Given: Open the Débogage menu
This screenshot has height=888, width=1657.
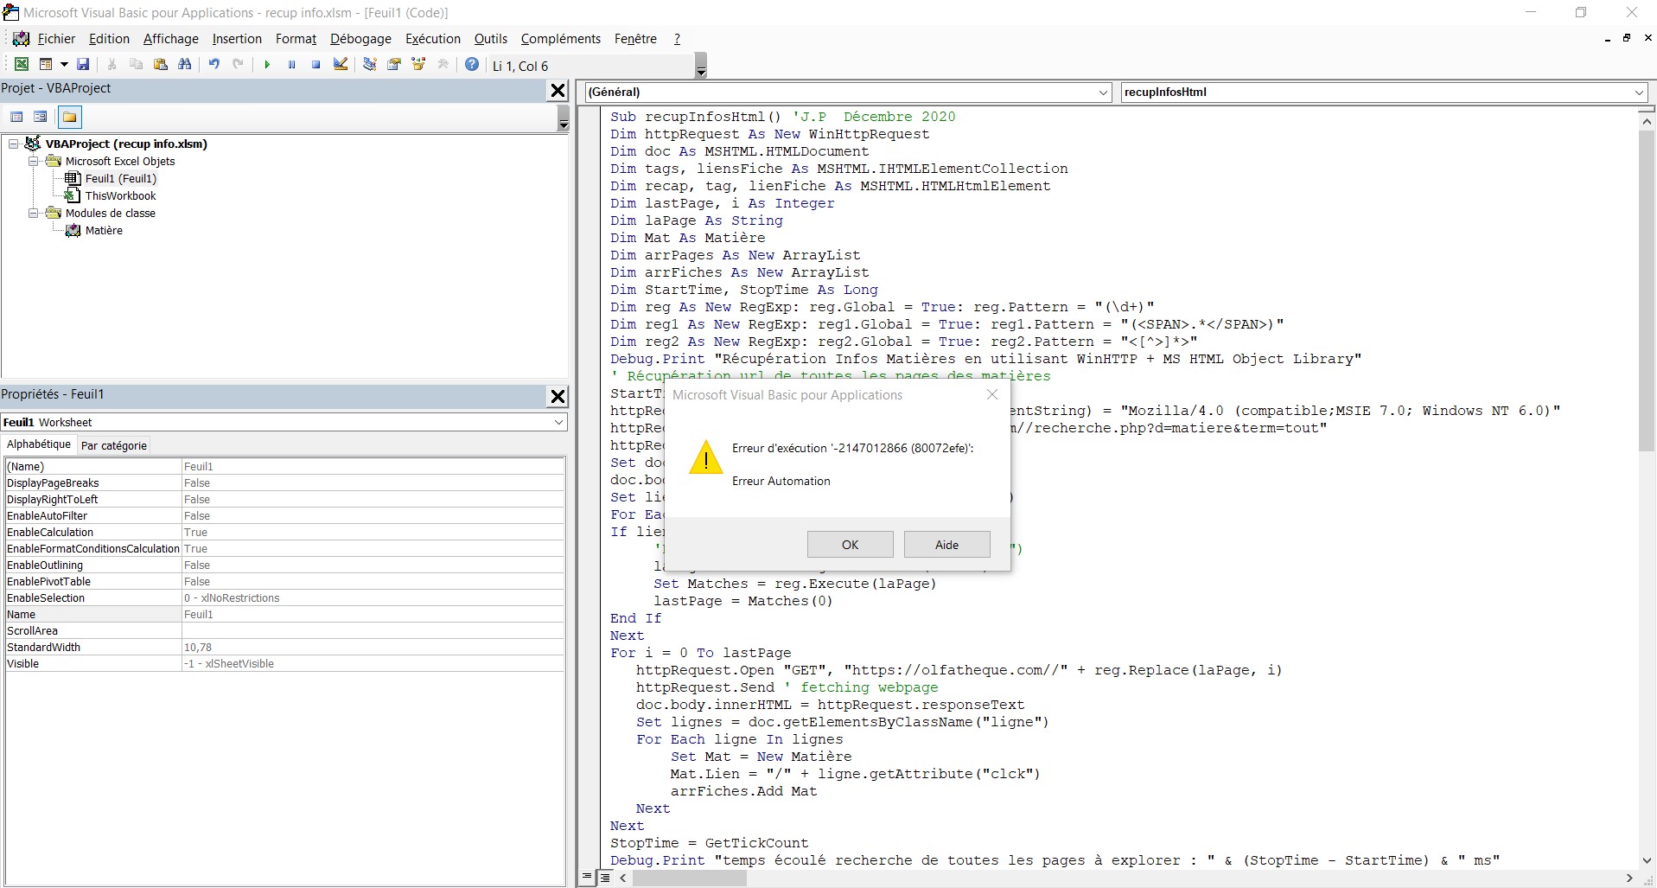Looking at the screenshot, I should tap(360, 39).
